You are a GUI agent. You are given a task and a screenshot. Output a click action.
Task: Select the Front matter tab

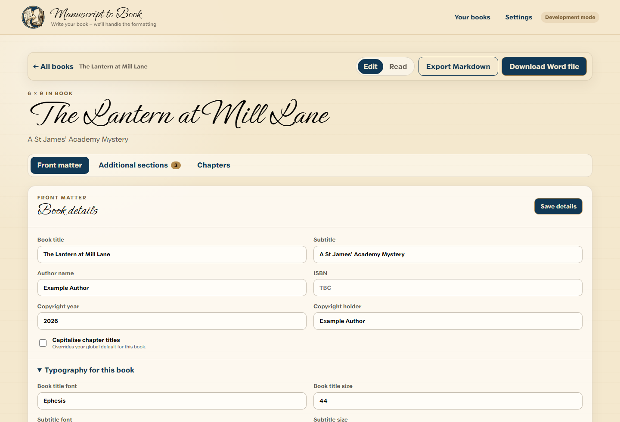[60, 165]
